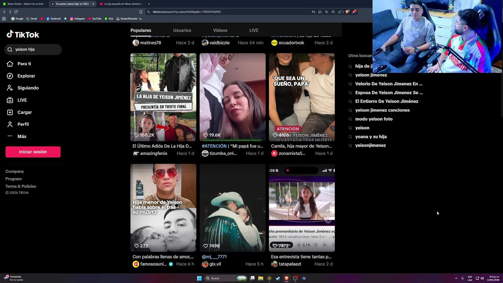Switch to the LIVE results tab

click(254, 30)
